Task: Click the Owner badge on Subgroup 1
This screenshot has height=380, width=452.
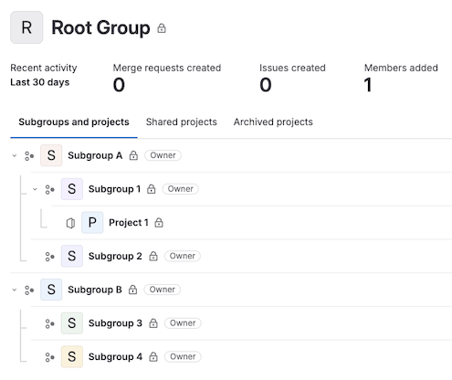Action: [x=180, y=189]
